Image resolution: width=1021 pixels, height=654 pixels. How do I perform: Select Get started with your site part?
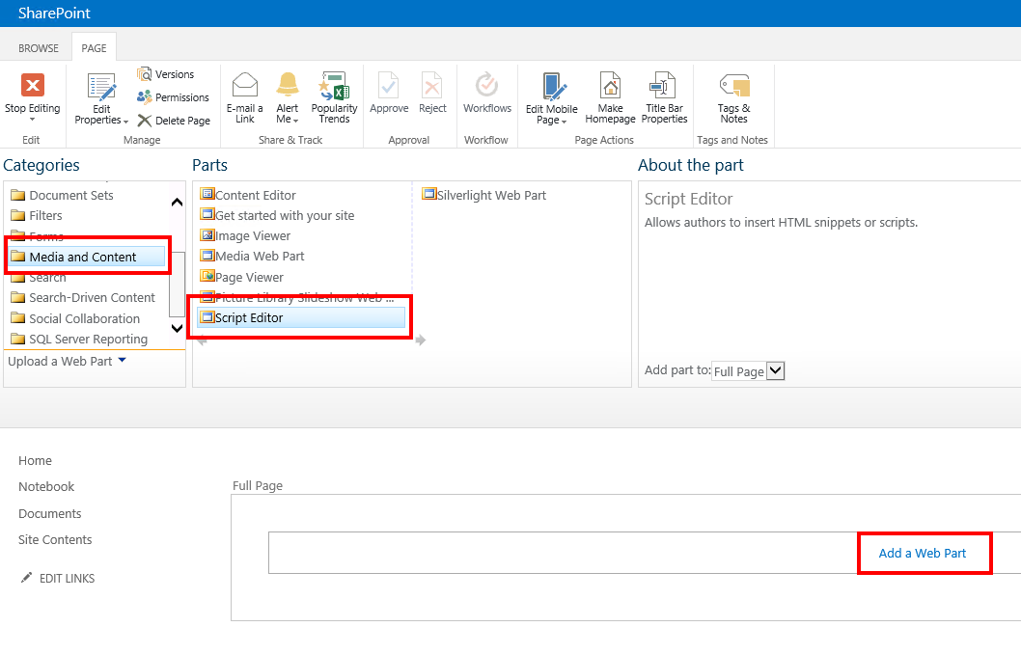coord(277,215)
